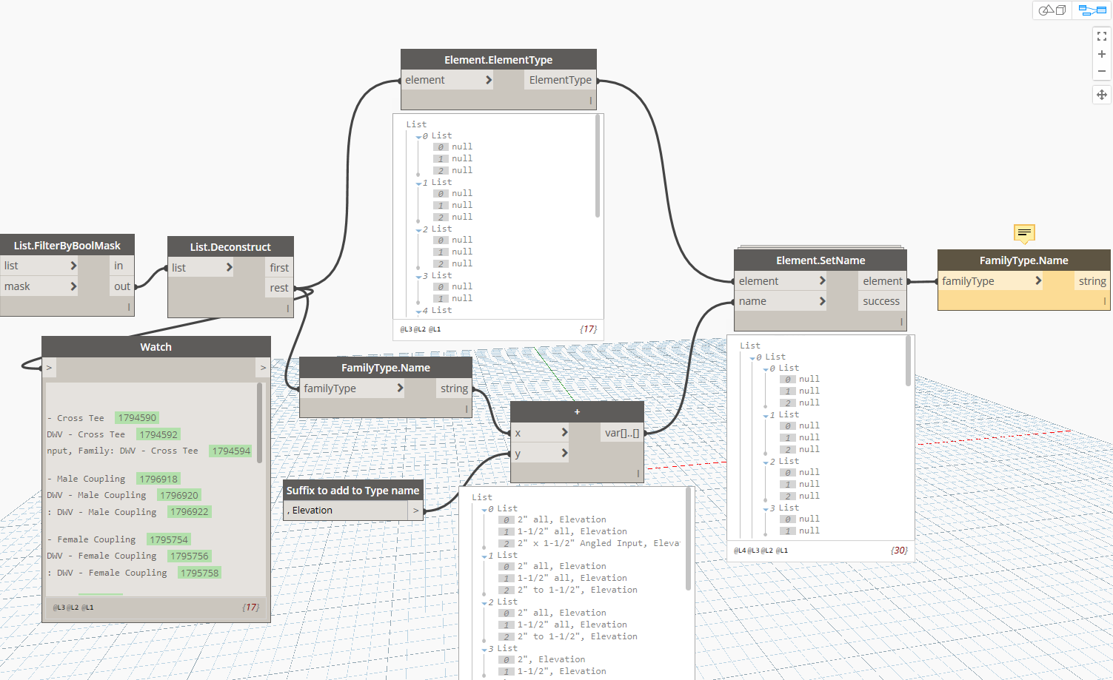Click the Element.SetName node title
The height and width of the screenshot is (680, 1113).
(x=820, y=260)
